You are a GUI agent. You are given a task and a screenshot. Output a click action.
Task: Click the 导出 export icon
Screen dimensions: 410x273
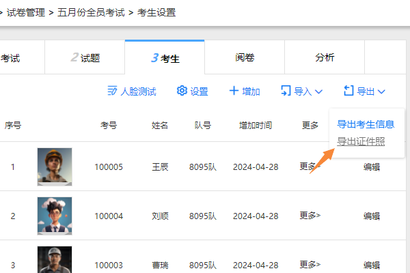click(348, 91)
